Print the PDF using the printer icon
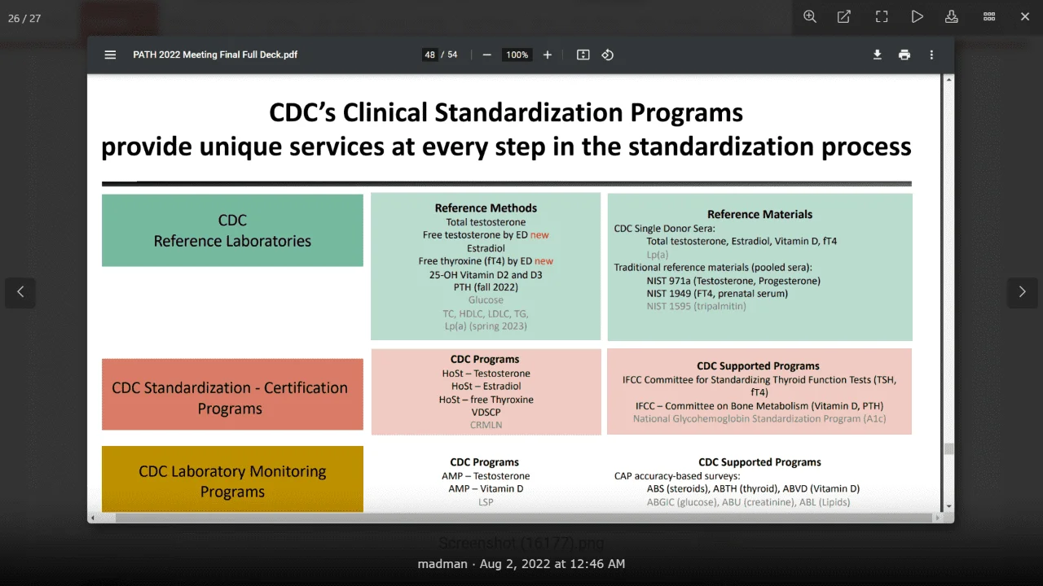This screenshot has height=586, width=1043. (x=904, y=55)
